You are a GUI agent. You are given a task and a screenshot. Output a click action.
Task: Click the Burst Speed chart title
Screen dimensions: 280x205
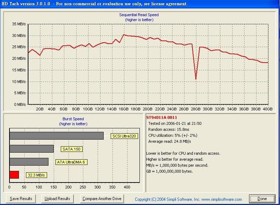73,119
